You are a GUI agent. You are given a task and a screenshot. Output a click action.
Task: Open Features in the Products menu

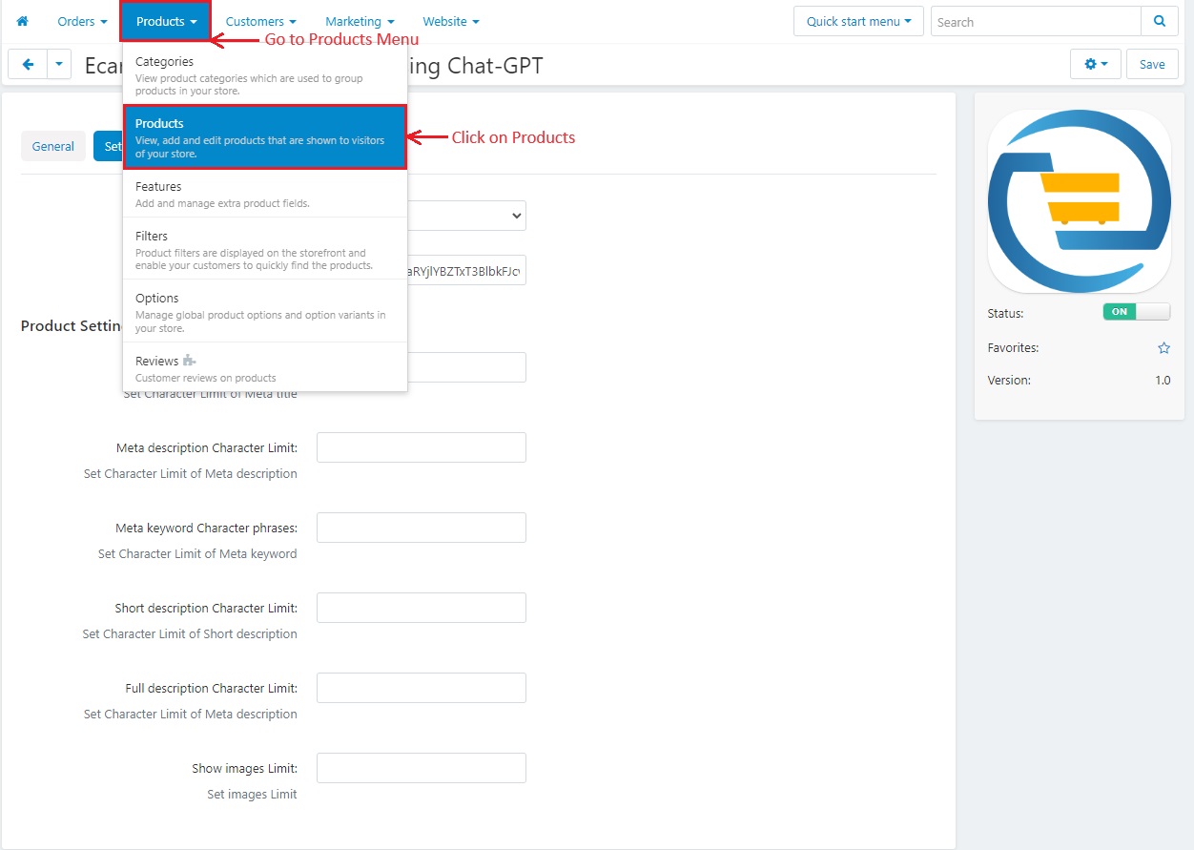[265, 194]
